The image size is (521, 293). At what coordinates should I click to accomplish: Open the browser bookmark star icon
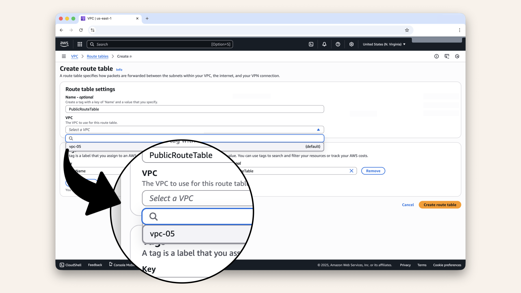[407, 30]
